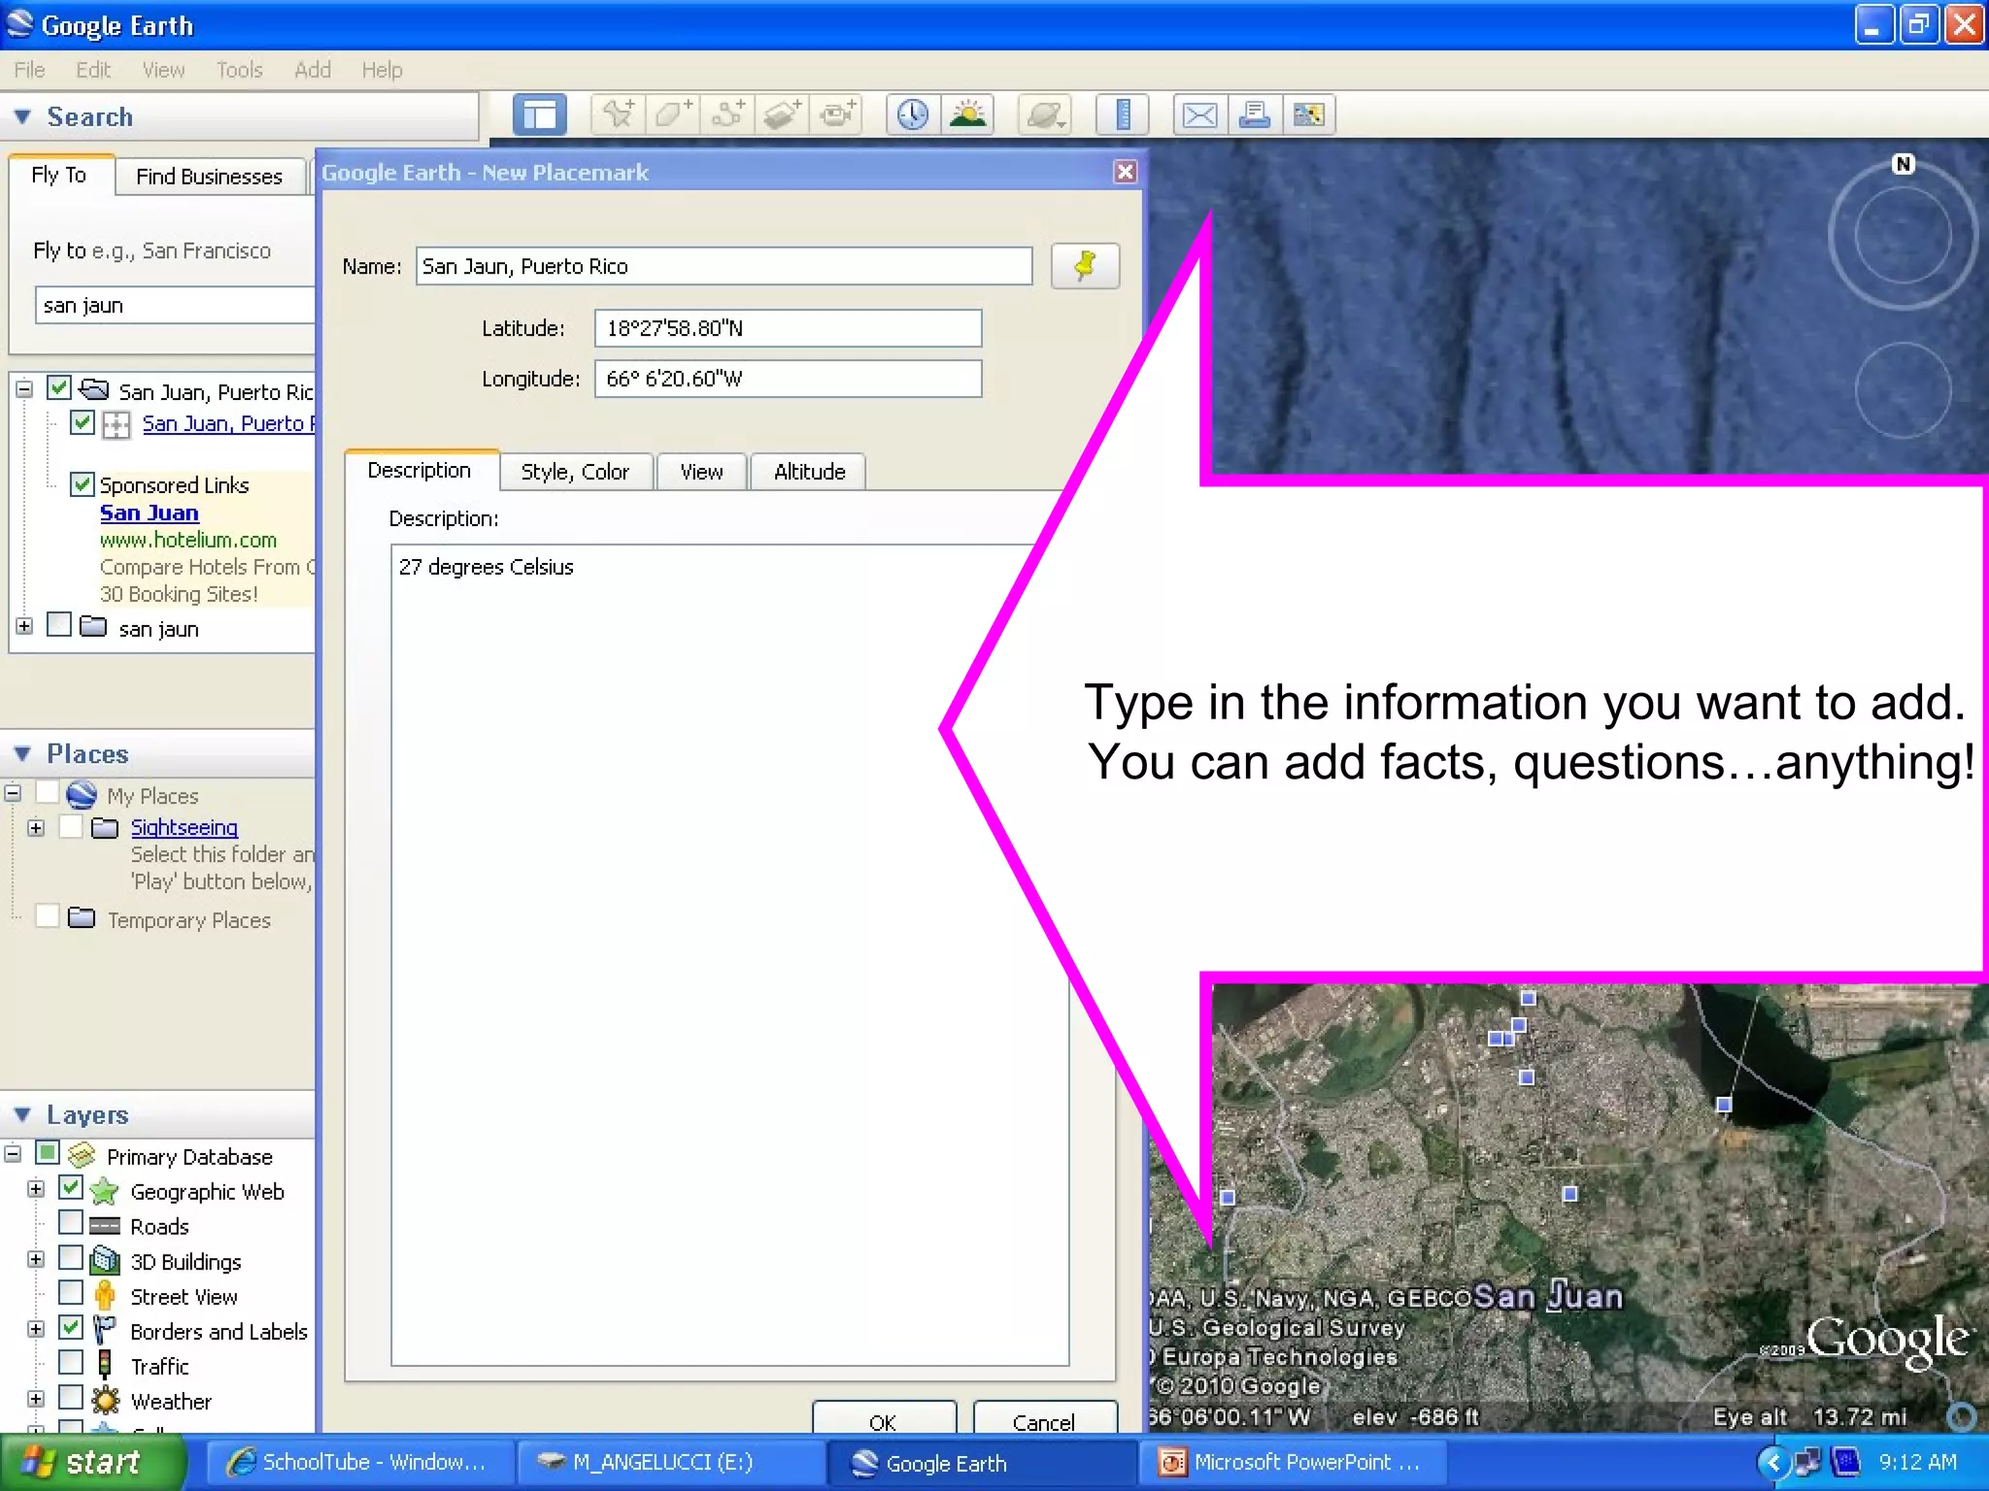This screenshot has width=1989, height=1491.
Task: Click OK in New Placemark dialog
Action: pos(884,1419)
